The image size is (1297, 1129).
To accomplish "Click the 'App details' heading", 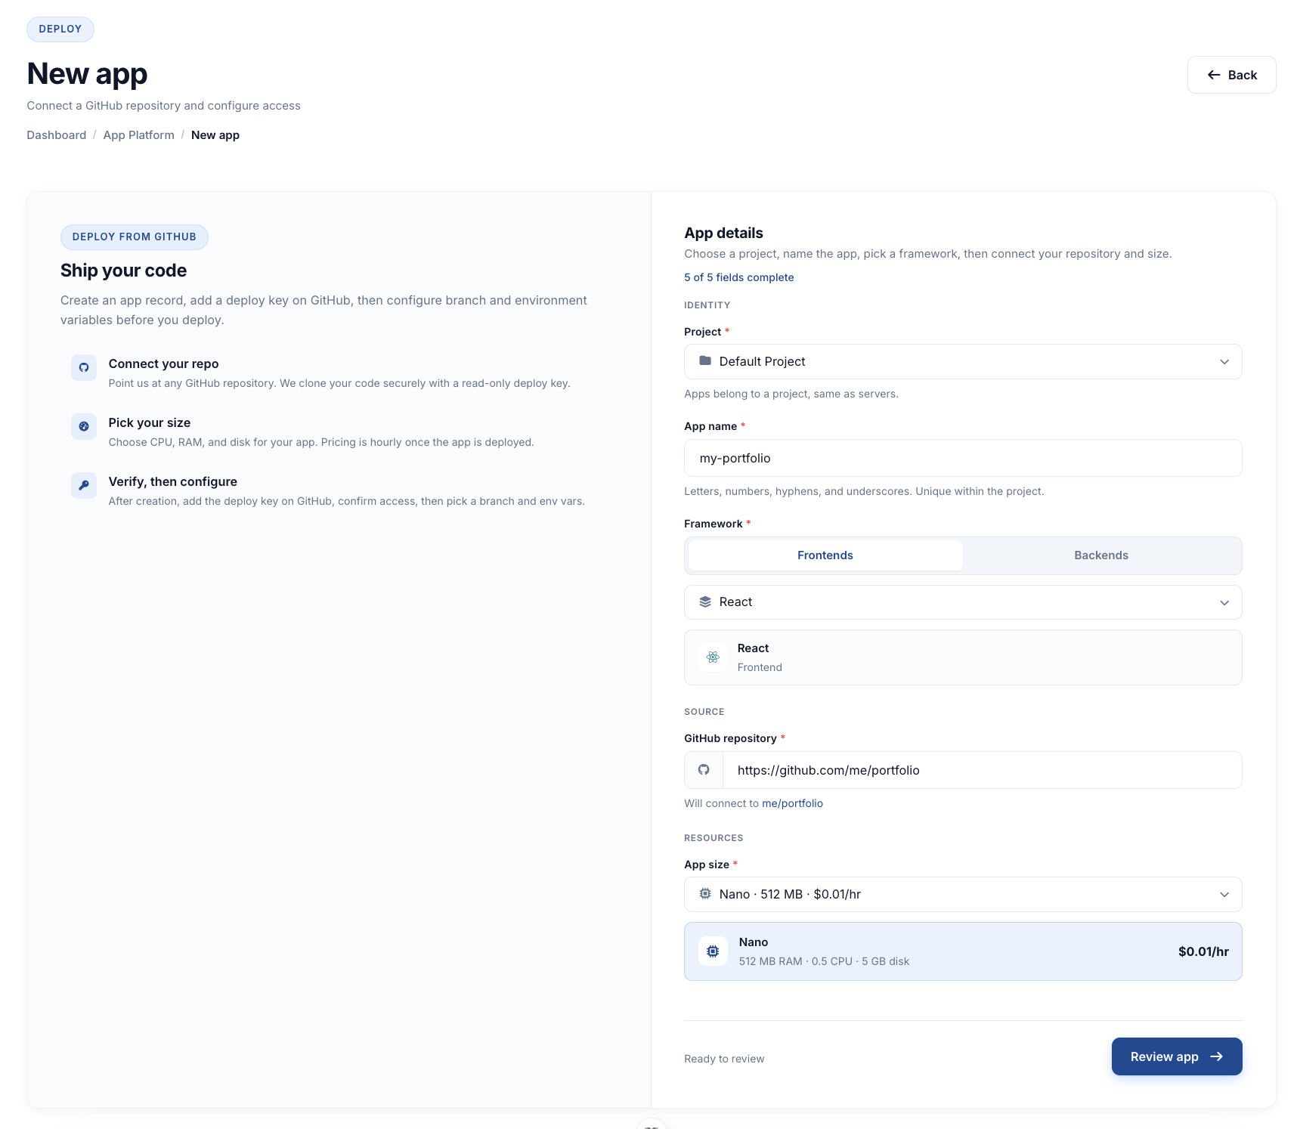I will coord(723,233).
